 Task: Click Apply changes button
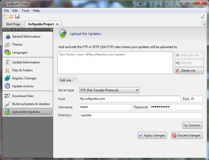[x=152, y=135]
